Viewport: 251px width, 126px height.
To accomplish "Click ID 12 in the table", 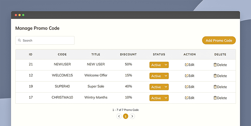I will (31, 75).
